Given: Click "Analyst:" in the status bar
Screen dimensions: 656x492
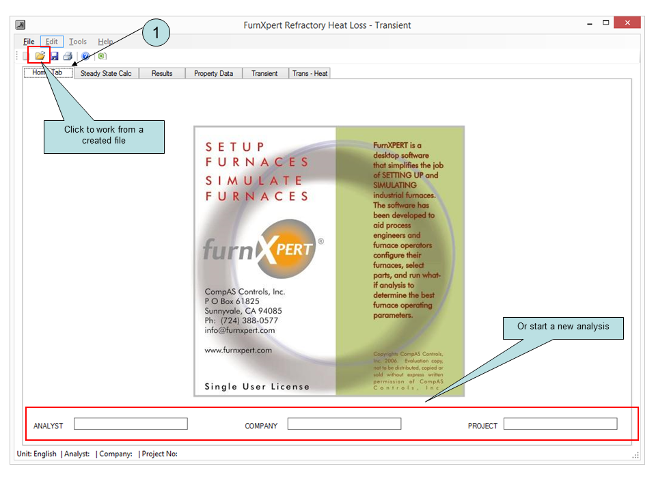Looking at the screenshot, I should pos(77,454).
